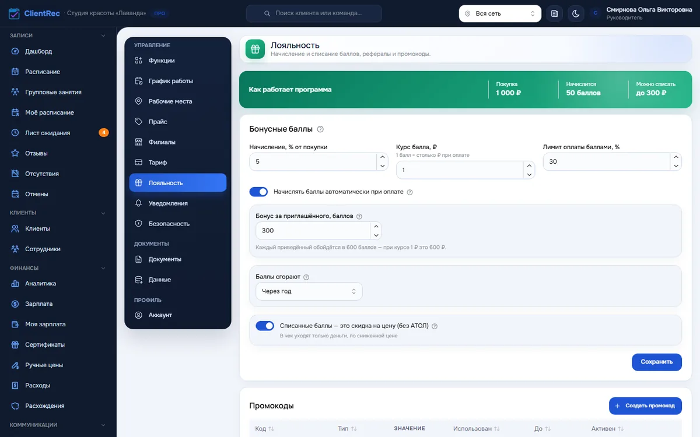
Task: Open the Отзывы star item
Action: point(58,153)
